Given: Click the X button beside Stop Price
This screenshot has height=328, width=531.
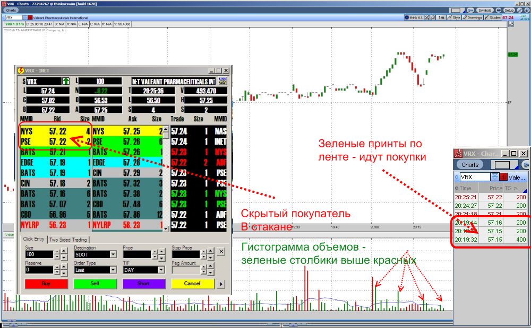Looking at the screenshot, I should 221,251.
